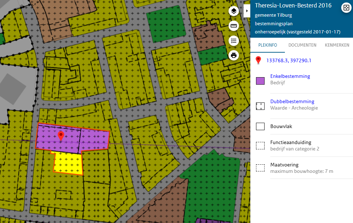Image resolution: width=353 pixels, height=223 pixels.
Task: Click the 'gemeente Tilburg' text
Action: 273,15
